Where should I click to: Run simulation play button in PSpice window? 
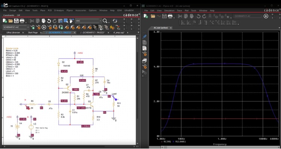(x=266, y=16)
